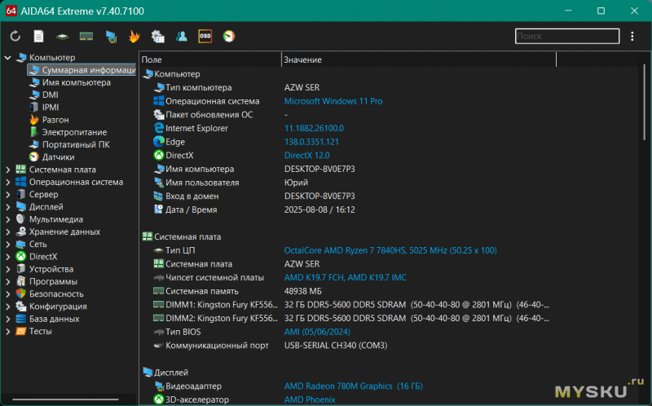Select the Пакет обновления ОС row
This screenshot has width=652, height=406.
[390, 115]
